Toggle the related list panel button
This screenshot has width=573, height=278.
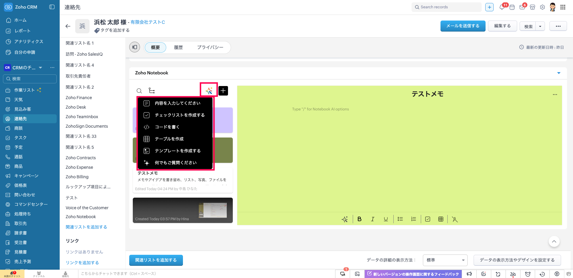pyautogui.click(x=135, y=47)
